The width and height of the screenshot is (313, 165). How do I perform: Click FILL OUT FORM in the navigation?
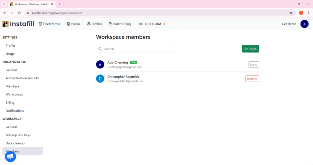(152, 24)
